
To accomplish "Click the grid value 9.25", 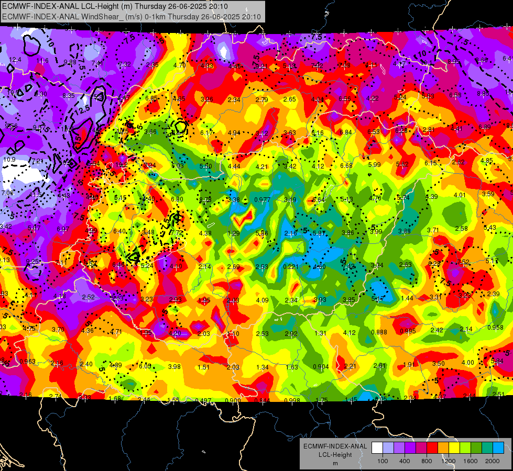I will 32,262.
